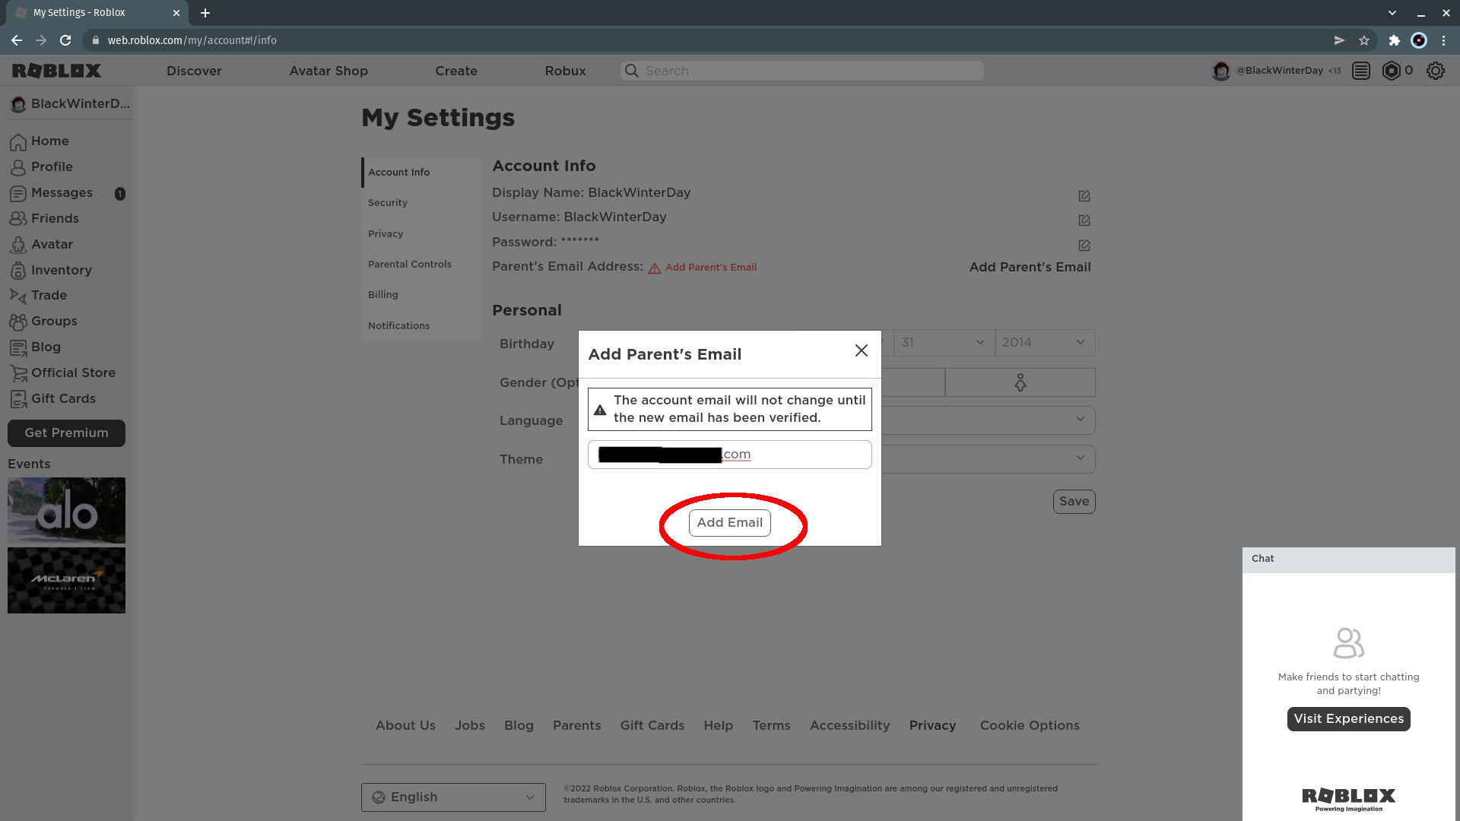Image resolution: width=1460 pixels, height=821 pixels.
Task: Open the settings gear icon in navbar
Action: [x=1435, y=71]
